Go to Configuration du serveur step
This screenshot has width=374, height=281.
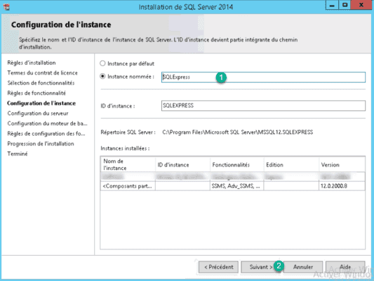tap(38, 113)
